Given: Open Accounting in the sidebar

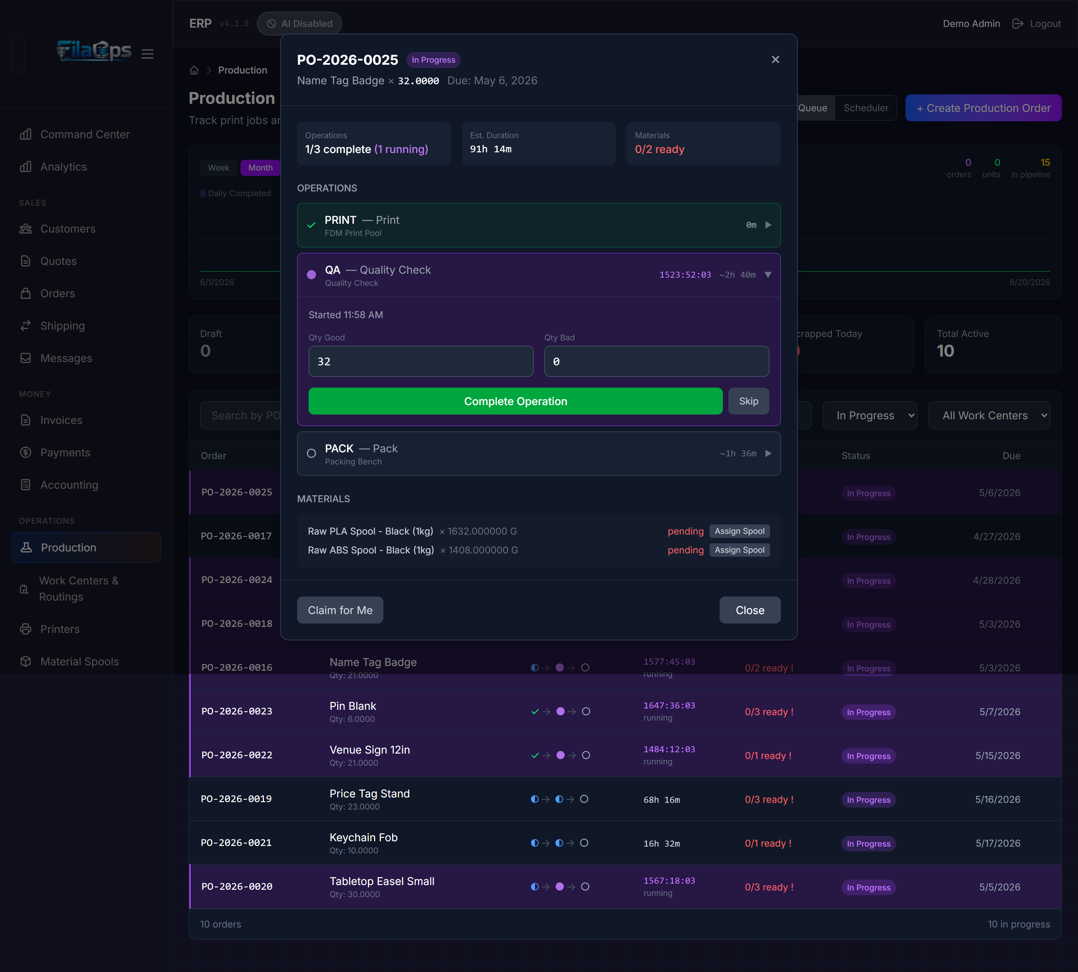Looking at the screenshot, I should coord(86,485).
